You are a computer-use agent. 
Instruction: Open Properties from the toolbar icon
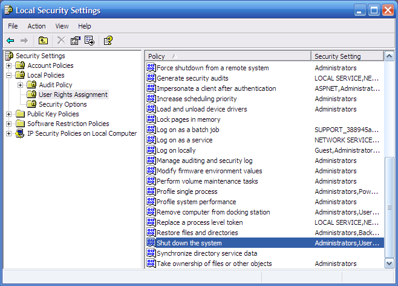pos(75,41)
